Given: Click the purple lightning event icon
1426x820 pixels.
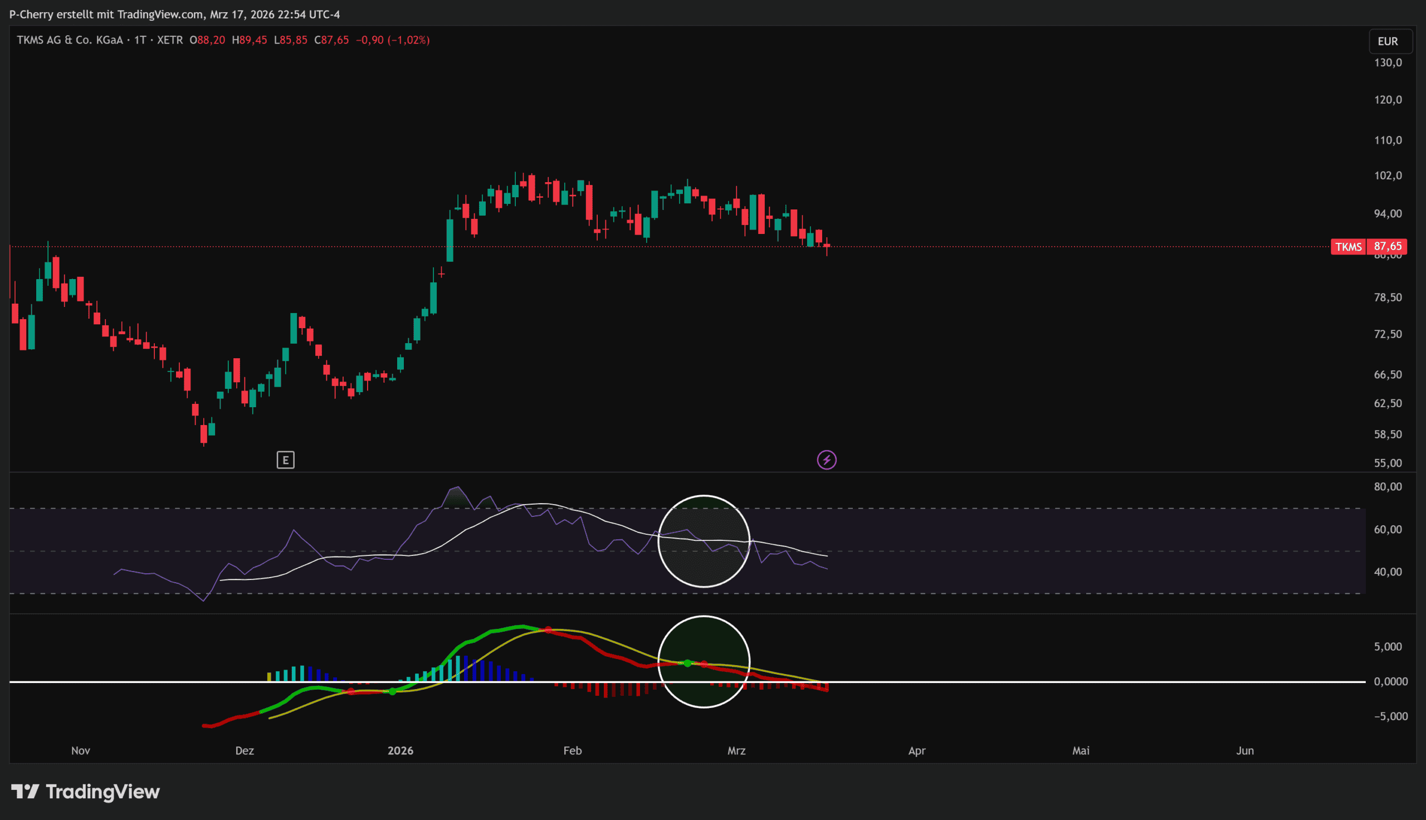Looking at the screenshot, I should 827,460.
